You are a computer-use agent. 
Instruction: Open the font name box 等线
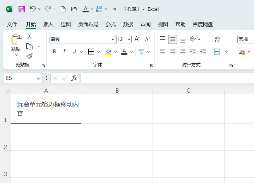tap(82, 39)
